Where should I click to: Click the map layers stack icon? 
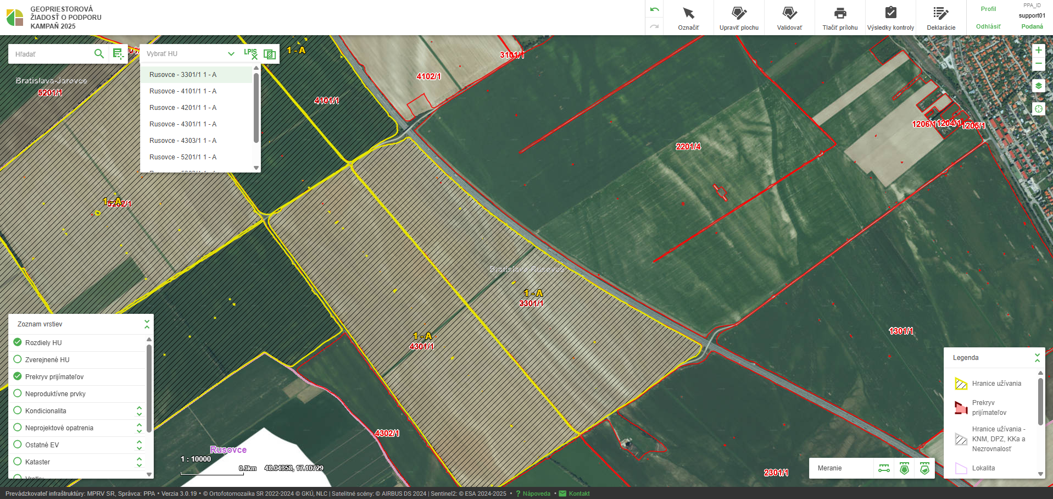click(x=1038, y=86)
